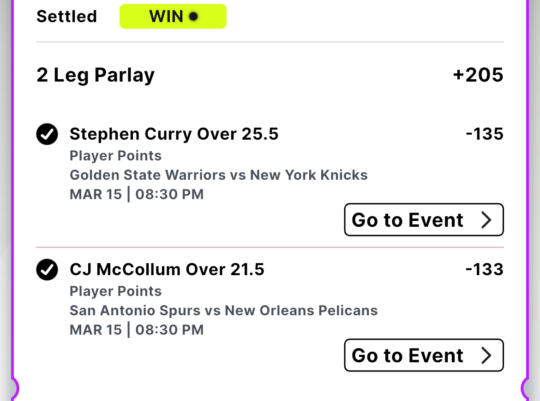Click the +205 parlay odds

point(478,75)
